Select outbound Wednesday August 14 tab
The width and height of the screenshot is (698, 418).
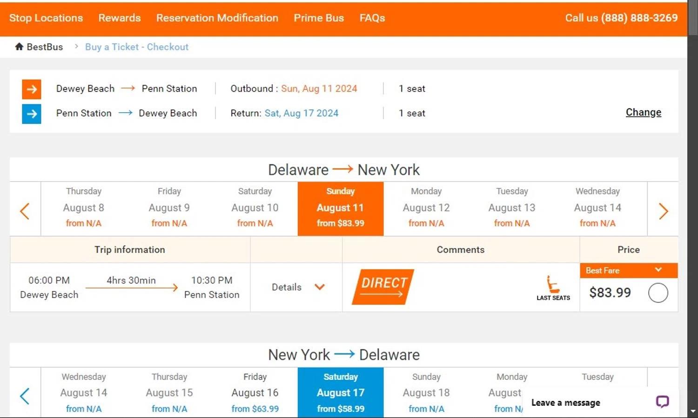(597, 208)
